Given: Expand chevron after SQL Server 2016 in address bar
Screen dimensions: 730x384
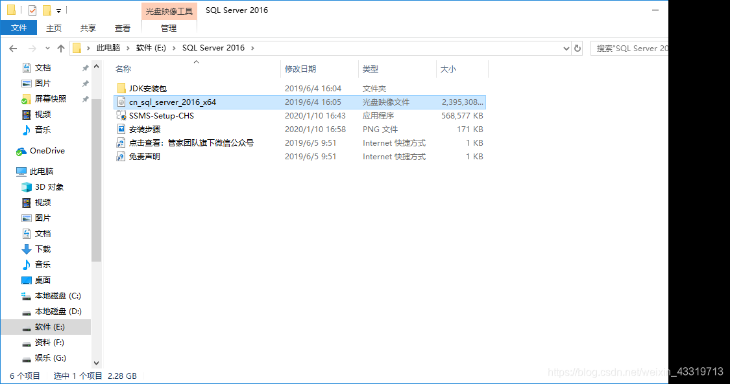Looking at the screenshot, I should pos(253,48).
